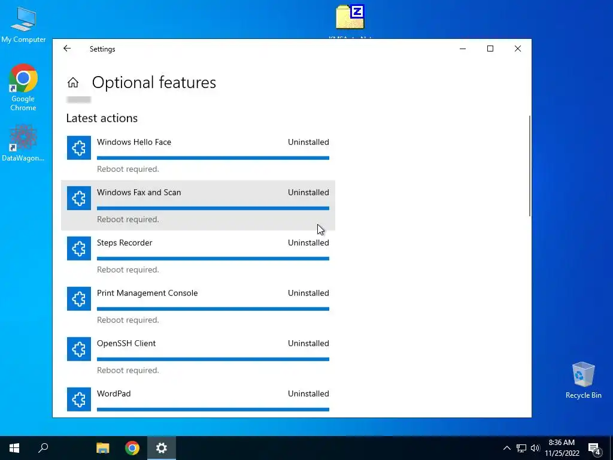Select the WordPad entry
613x460 pixels.
[198, 400]
